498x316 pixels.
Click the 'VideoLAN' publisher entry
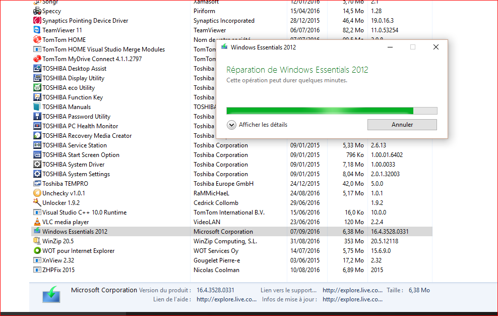(x=207, y=222)
